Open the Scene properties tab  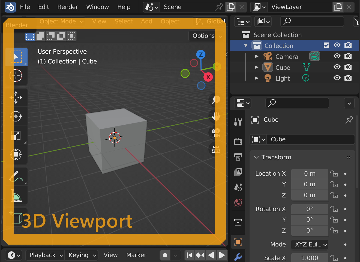[x=238, y=187]
